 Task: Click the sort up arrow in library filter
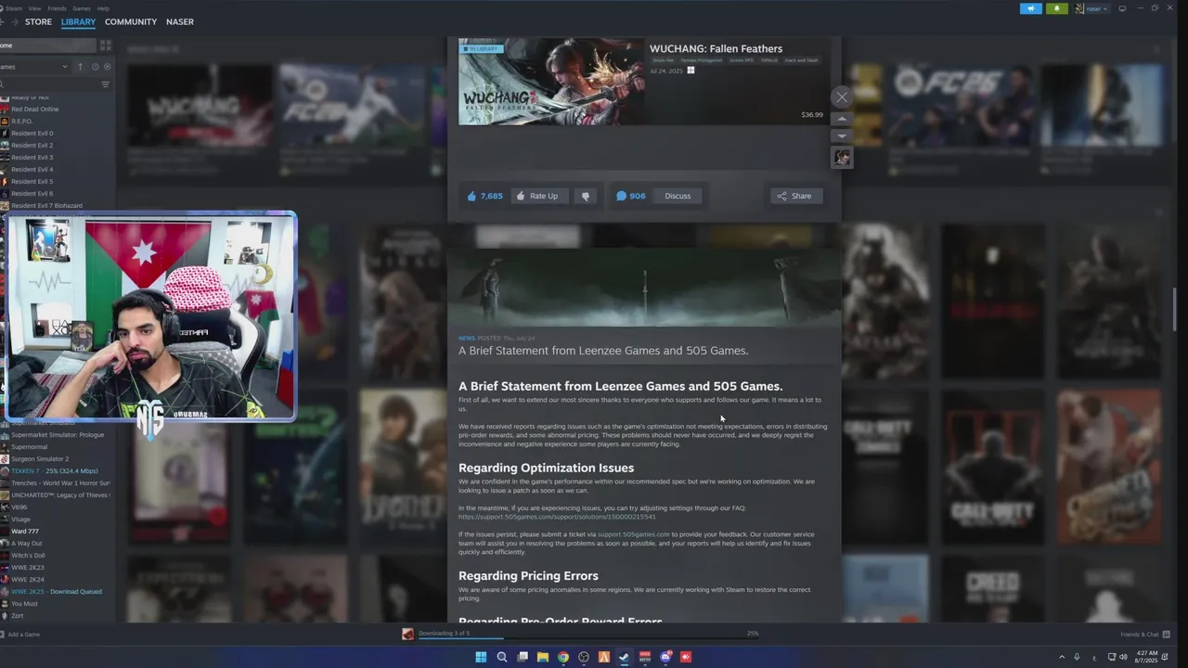pyautogui.click(x=80, y=67)
